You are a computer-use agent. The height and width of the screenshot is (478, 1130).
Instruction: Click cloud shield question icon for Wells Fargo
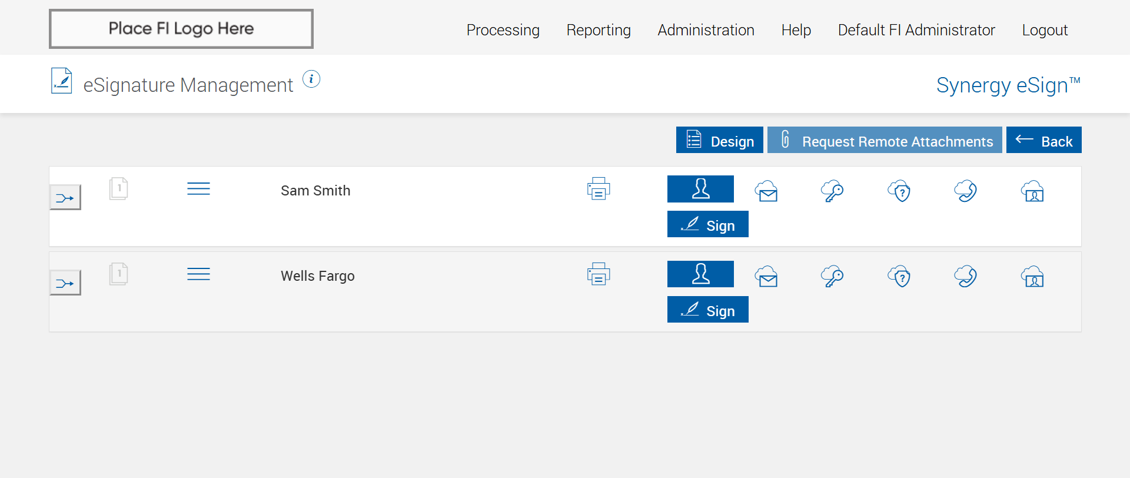pyautogui.click(x=899, y=277)
